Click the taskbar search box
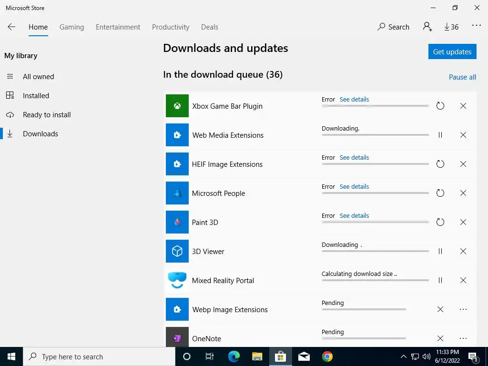 pos(99,356)
